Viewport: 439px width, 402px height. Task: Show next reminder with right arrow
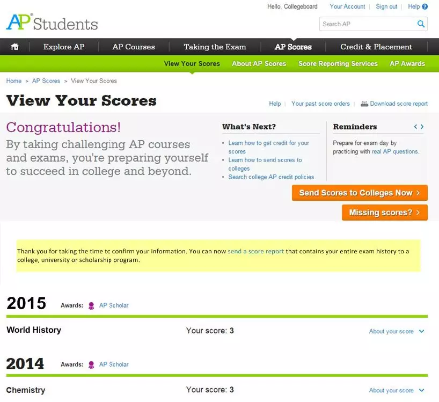coord(422,127)
